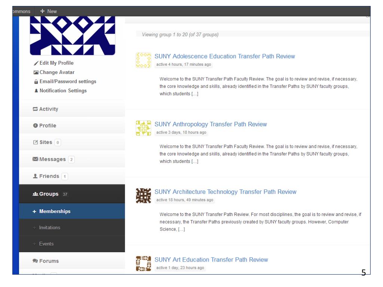383x287 pixels.
Task: Click the Activity monitor icon in sidebar
Action: tap(35, 109)
